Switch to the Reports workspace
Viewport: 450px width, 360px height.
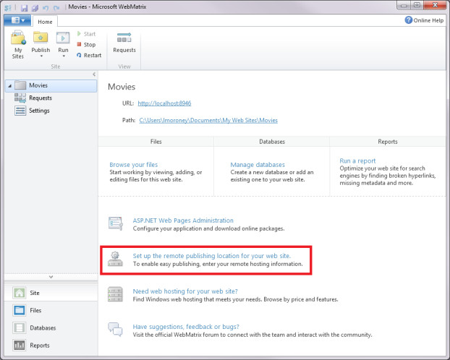51,345
